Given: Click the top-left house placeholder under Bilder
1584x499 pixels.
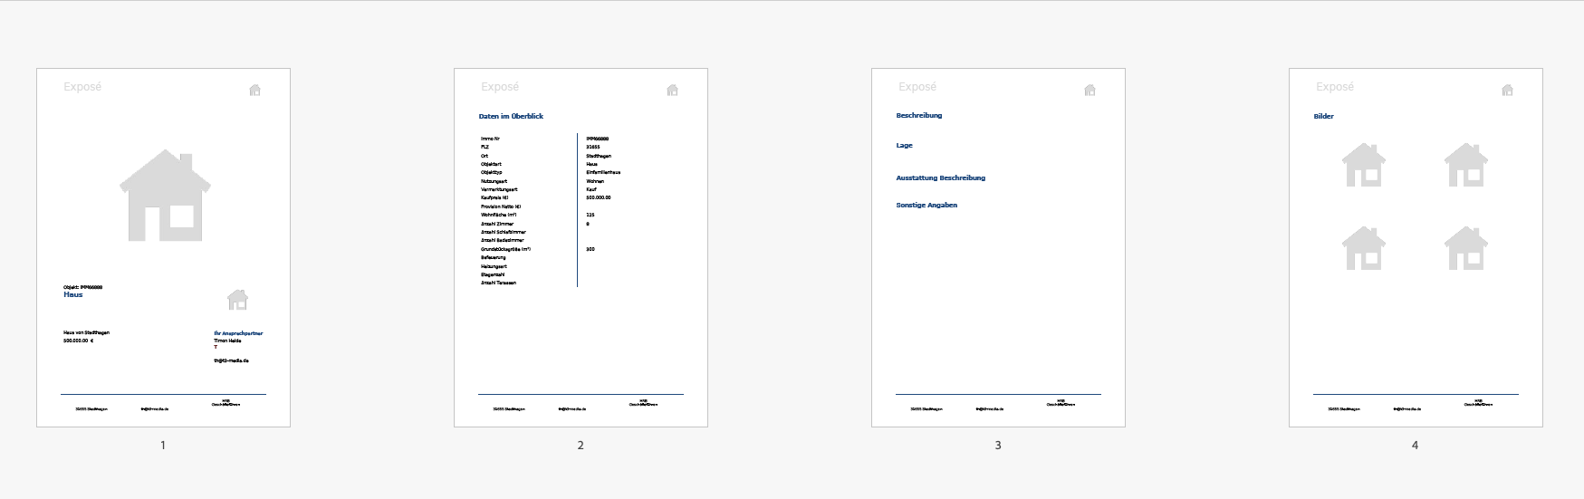Looking at the screenshot, I should [1364, 165].
